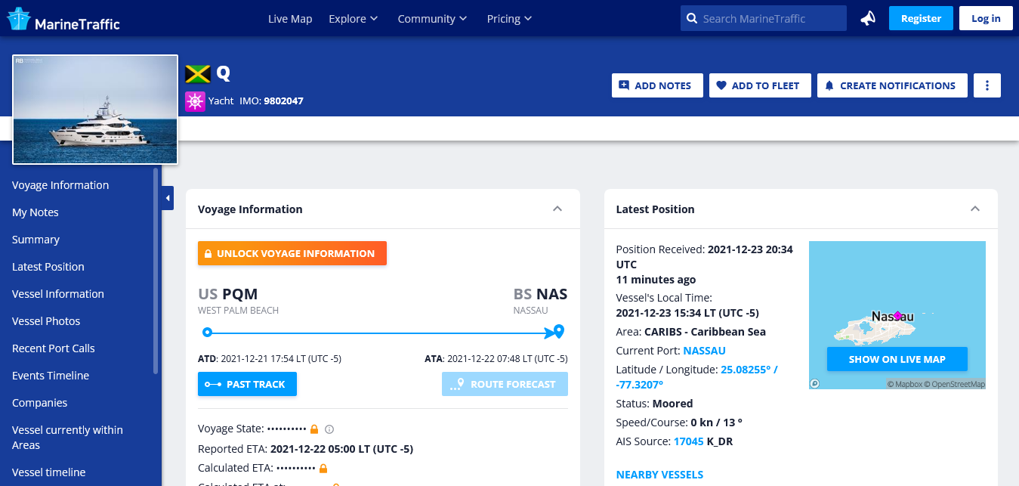Click the Past Track button
Image resolution: width=1019 pixels, height=486 pixels.
pyautogui.click(x=247, y=384)
